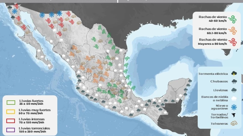
Task: Click the '40-60 km/h' wind legend text
Action: (x=218, y=21)
